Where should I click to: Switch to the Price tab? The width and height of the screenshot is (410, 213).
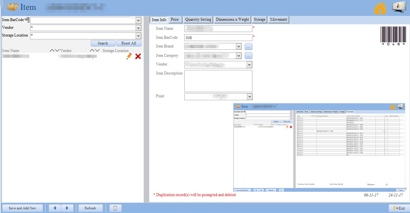[175, 20]
